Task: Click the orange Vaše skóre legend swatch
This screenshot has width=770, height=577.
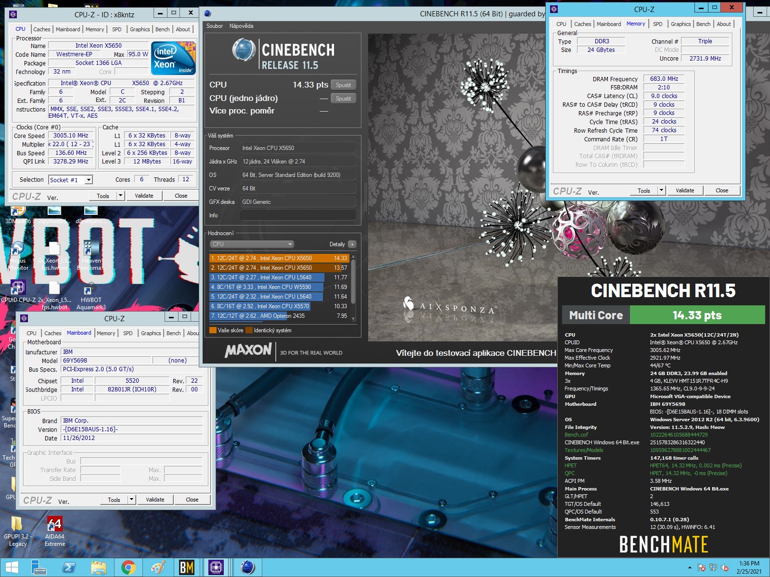Action: tap(213, 330)
